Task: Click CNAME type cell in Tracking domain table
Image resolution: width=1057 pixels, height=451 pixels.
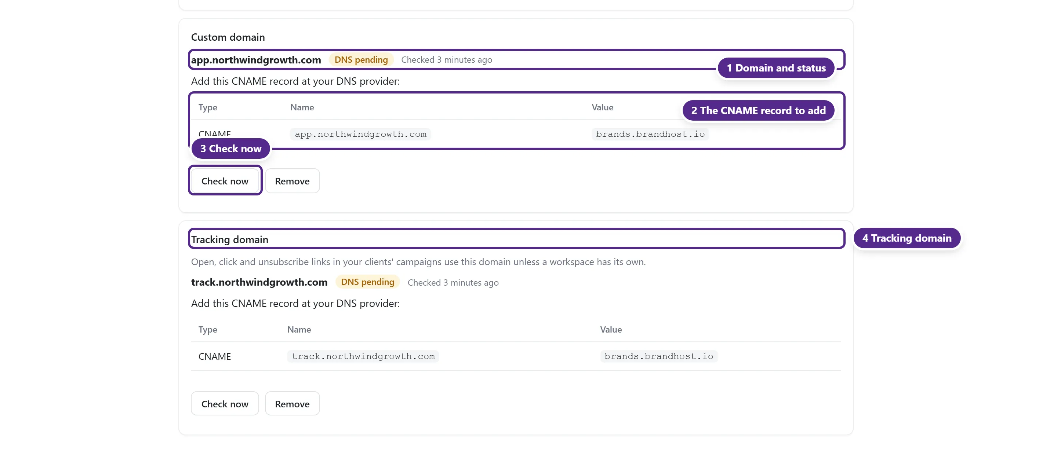Action: (215, 356)
